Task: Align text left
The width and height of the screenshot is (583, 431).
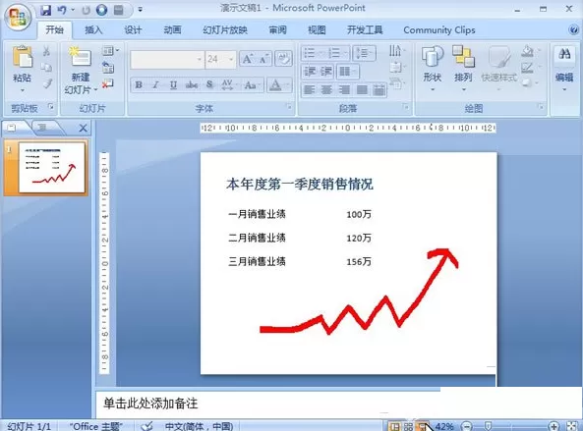Action: 310,90
